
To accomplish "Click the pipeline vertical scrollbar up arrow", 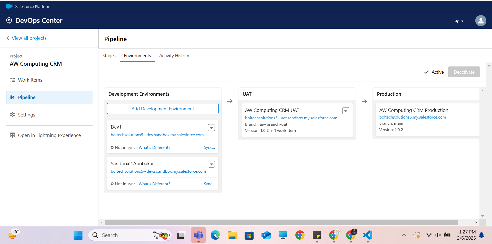I will coord(483,91).
